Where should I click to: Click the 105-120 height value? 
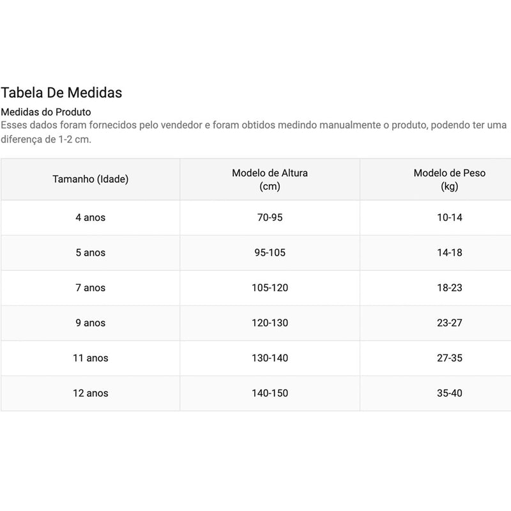[x=270, y=288]
